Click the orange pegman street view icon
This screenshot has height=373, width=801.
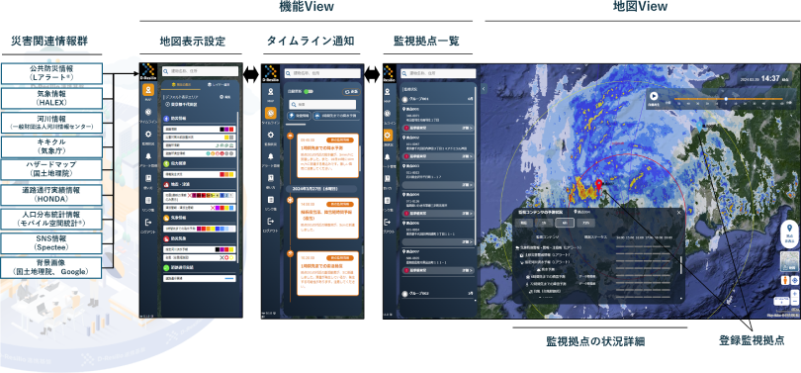786,281
